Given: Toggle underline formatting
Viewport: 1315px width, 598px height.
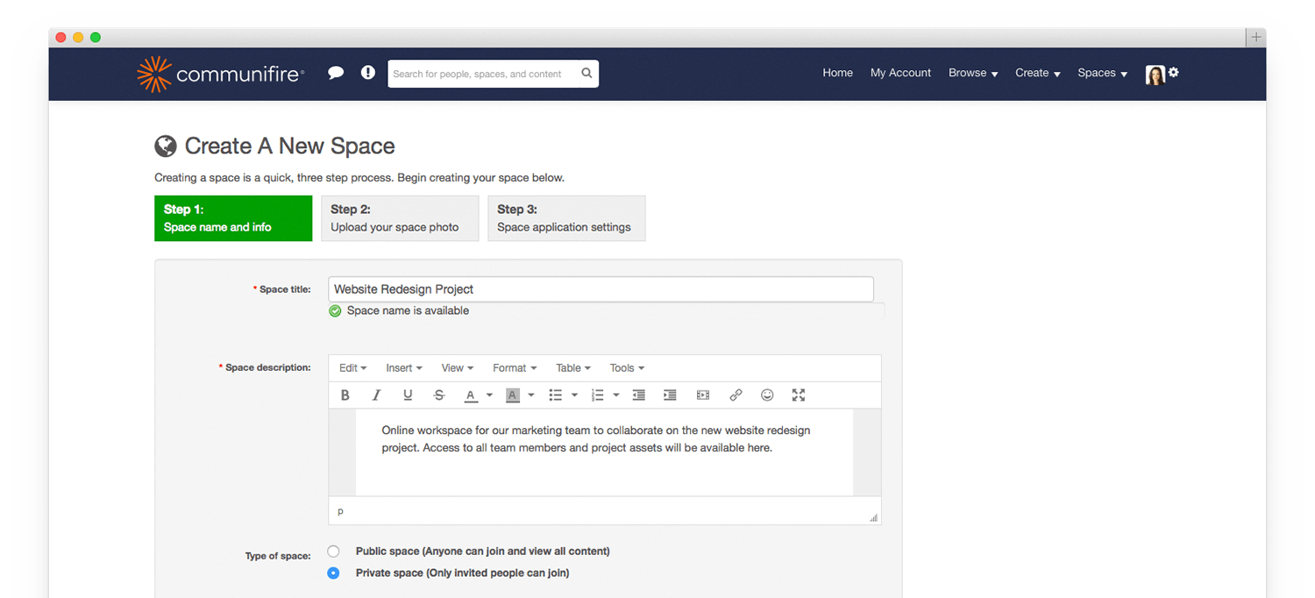Looking at the screenshot, I should (x=408, y=395).
